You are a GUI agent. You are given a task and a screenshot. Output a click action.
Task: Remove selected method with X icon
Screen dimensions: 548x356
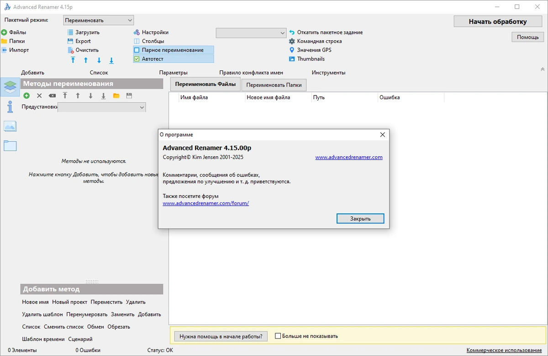click(x=39, y=96)
